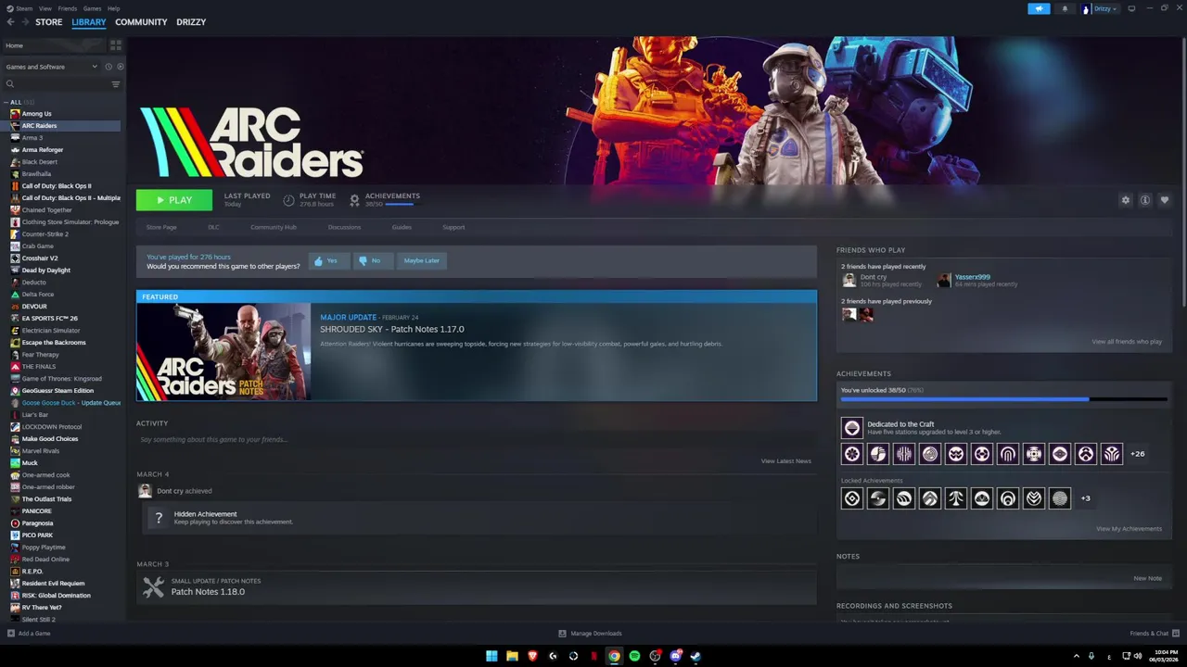Viewport: 1187px width, 667px height.
Task: Open the Games menu
Action: tap(92, 8)
